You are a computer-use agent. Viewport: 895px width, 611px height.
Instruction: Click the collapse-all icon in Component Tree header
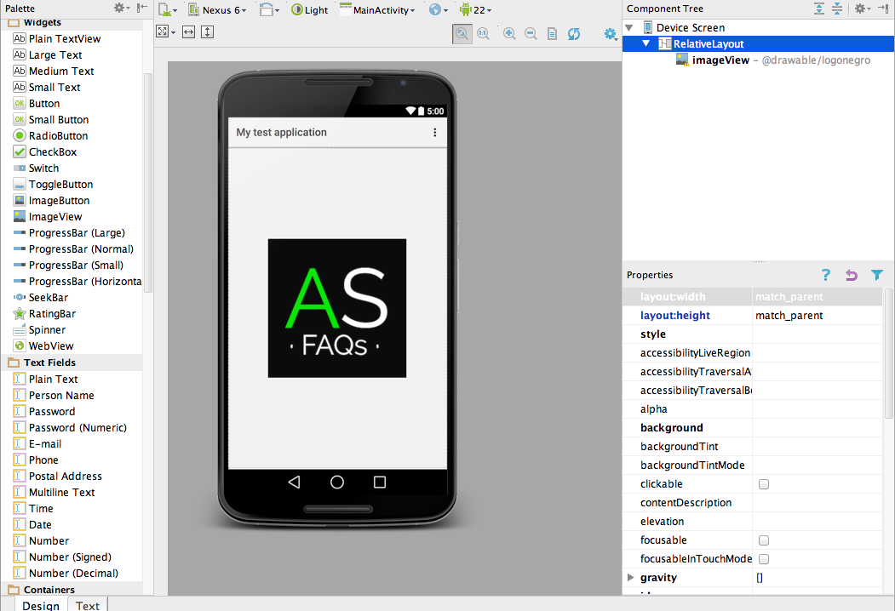pyautogui.click(x=836, y=9)
